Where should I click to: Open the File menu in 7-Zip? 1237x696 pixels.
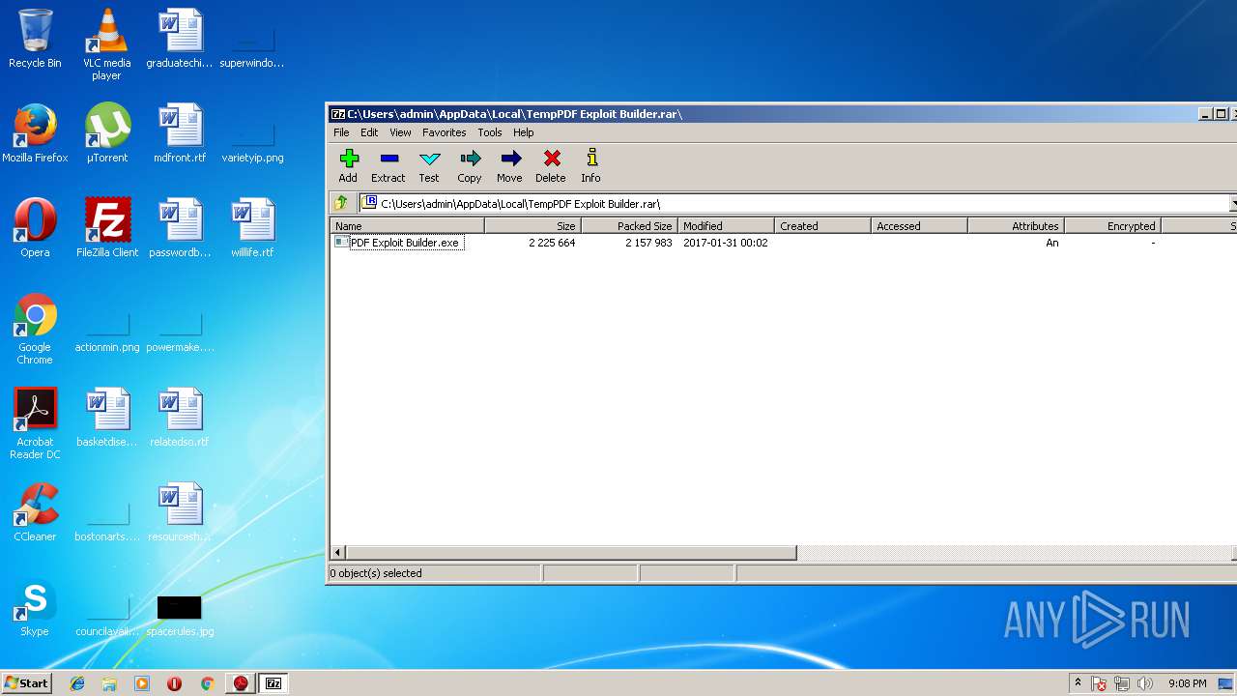coord(341,132)
